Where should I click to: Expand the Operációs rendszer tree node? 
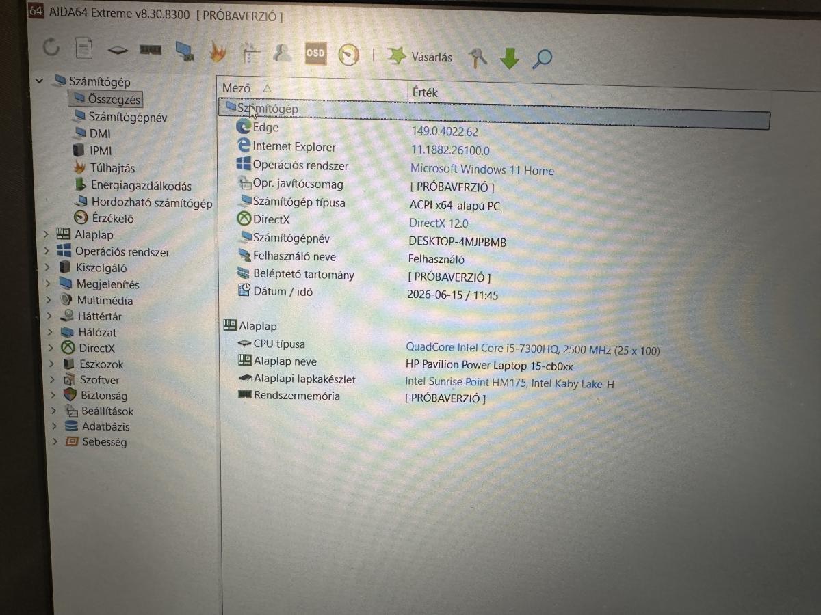[47, 251]
